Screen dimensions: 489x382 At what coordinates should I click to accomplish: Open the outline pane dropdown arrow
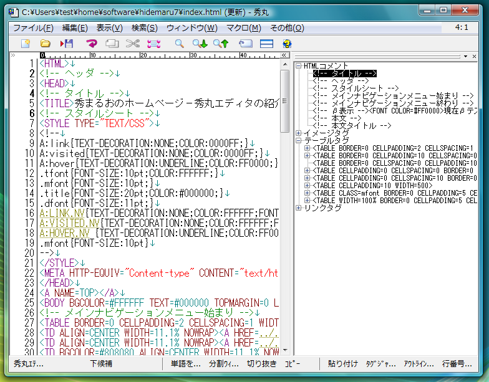point(465,56)
